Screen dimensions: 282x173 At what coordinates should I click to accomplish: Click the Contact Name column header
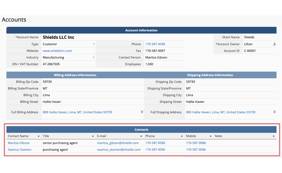[x=18, y=136]
